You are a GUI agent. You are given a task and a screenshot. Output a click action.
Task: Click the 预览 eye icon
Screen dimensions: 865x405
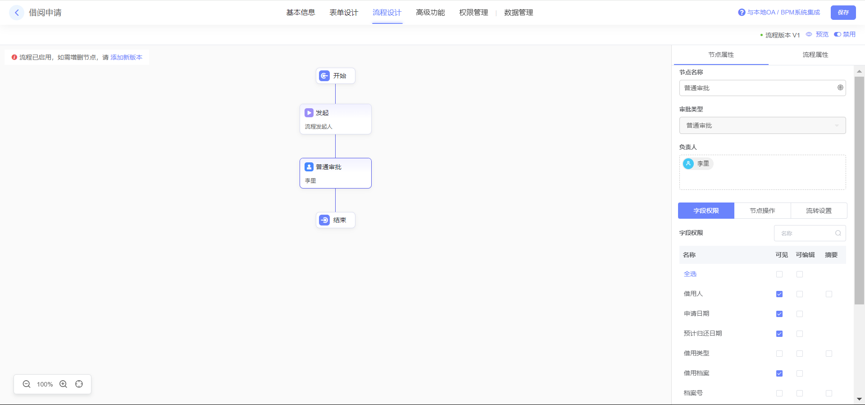pos(809,34)
